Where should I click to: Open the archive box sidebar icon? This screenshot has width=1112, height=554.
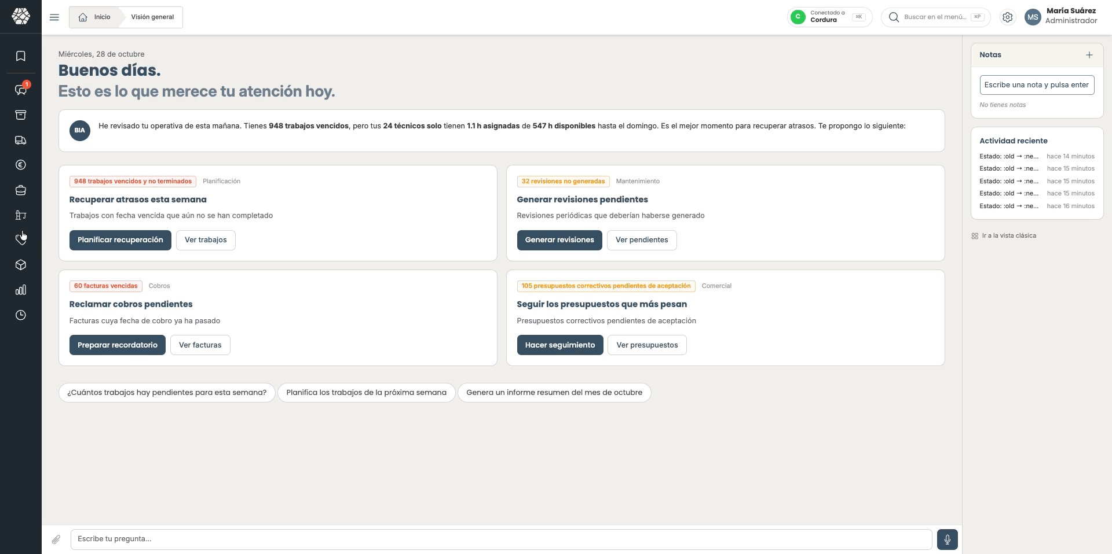point(21,115)
